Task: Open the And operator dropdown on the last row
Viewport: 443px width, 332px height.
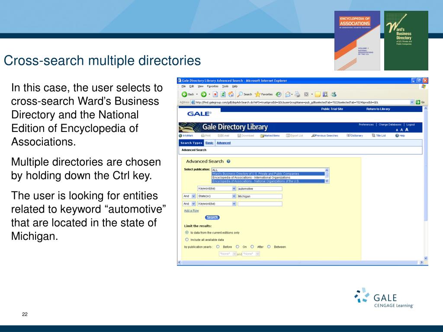Action: (x=189, y=204)
